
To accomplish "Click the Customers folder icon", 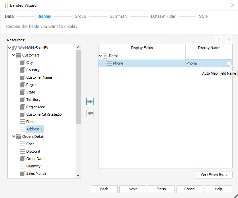I will pos(19,55).
